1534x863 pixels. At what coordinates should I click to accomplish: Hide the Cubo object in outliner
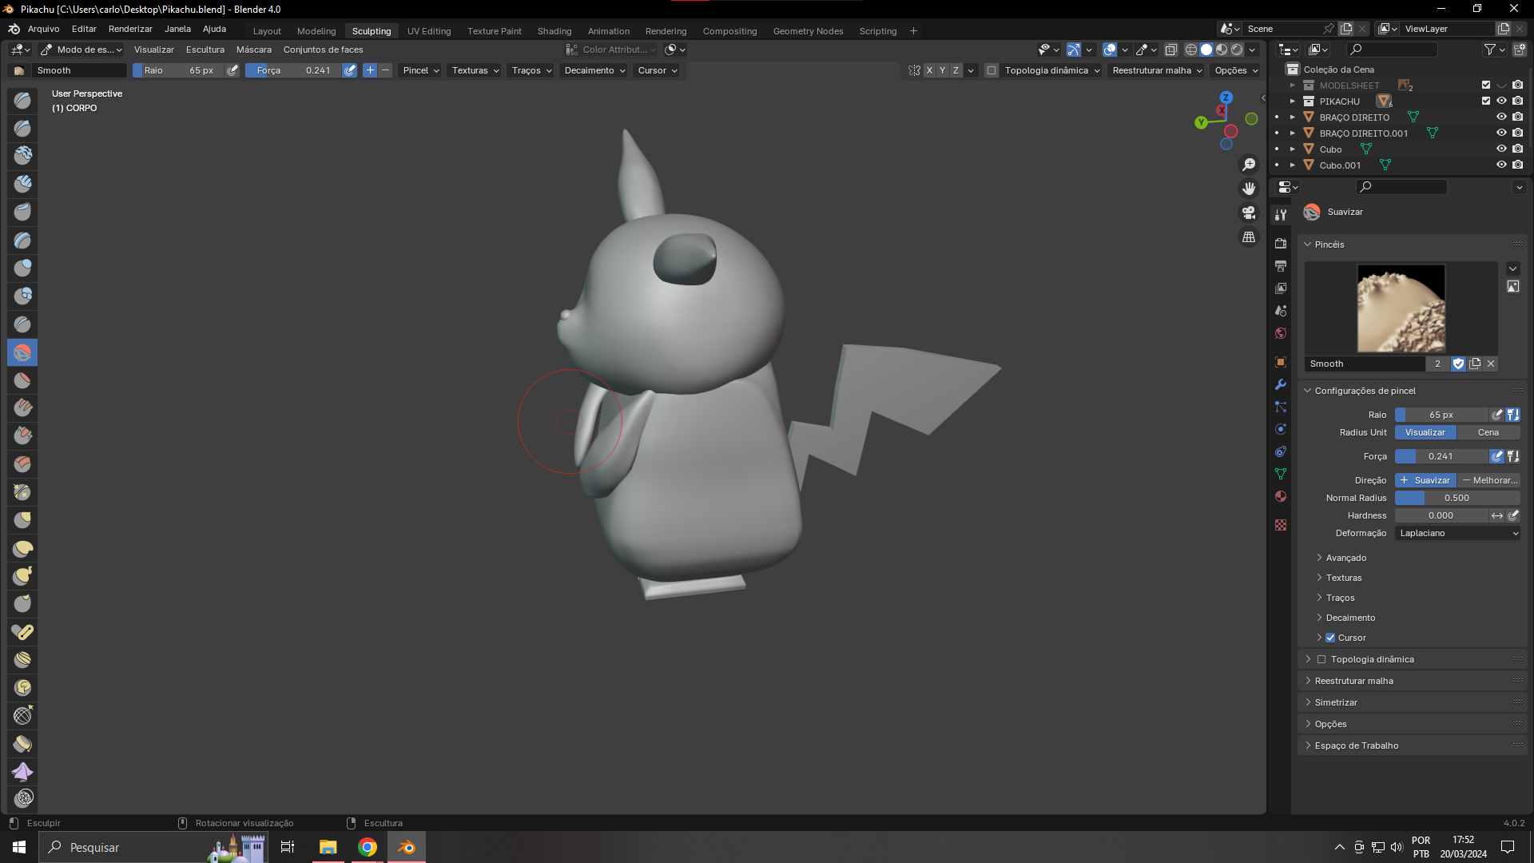1501,149
